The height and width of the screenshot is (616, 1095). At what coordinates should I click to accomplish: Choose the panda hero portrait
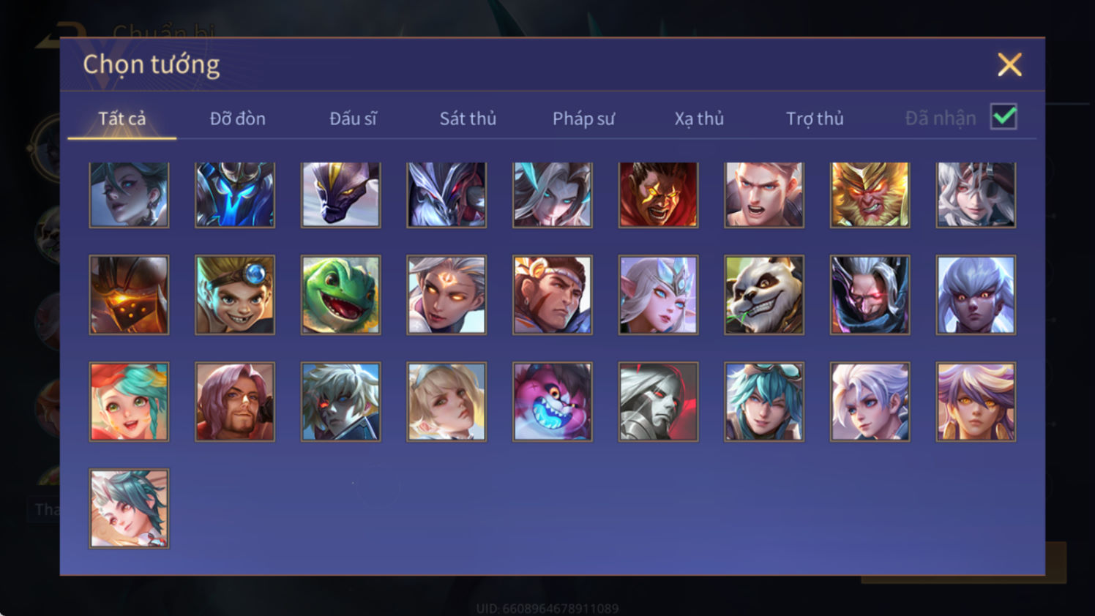[x=764, y=295]
